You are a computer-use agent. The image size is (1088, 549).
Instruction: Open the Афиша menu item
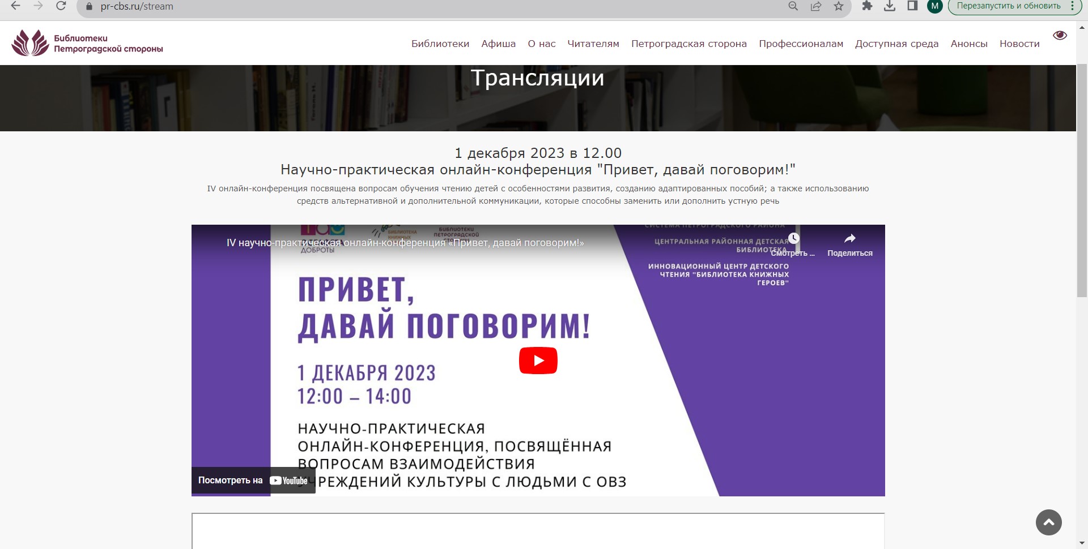(x=498, y=44)
